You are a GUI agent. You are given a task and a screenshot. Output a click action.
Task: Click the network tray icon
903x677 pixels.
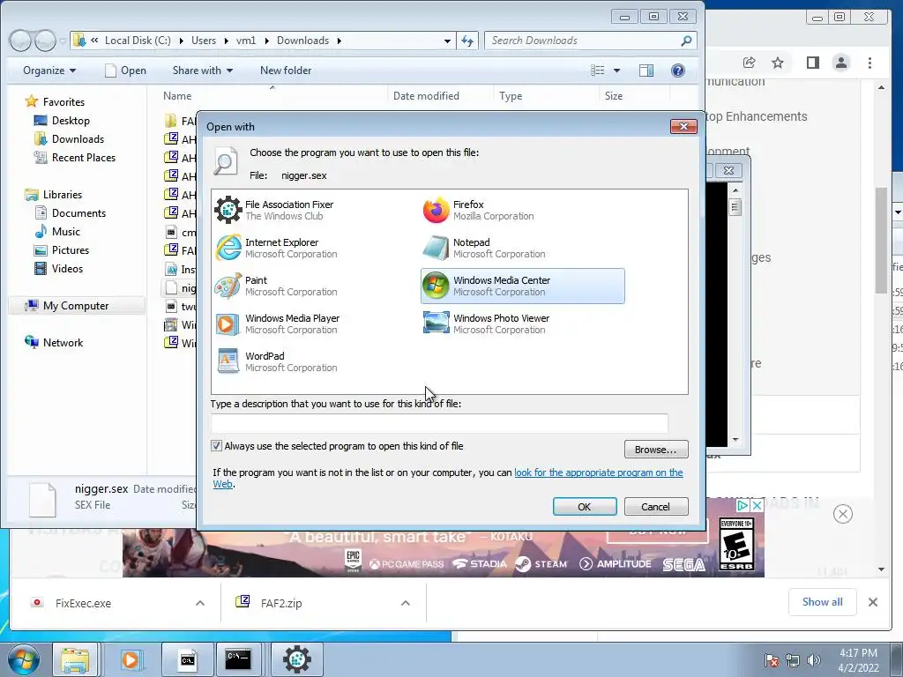tap(793, 660)
